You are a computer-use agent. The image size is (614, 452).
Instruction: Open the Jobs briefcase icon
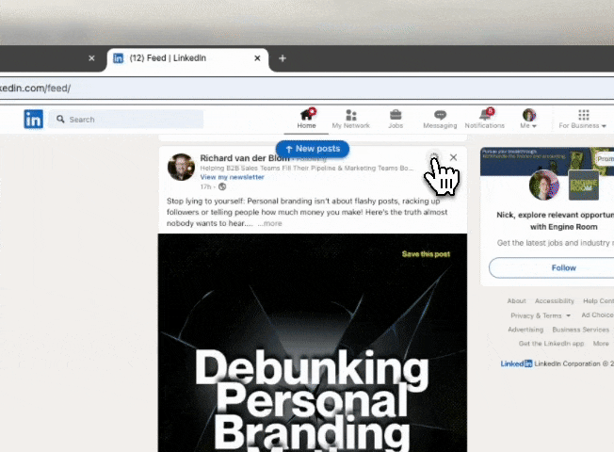coord(396,114)
